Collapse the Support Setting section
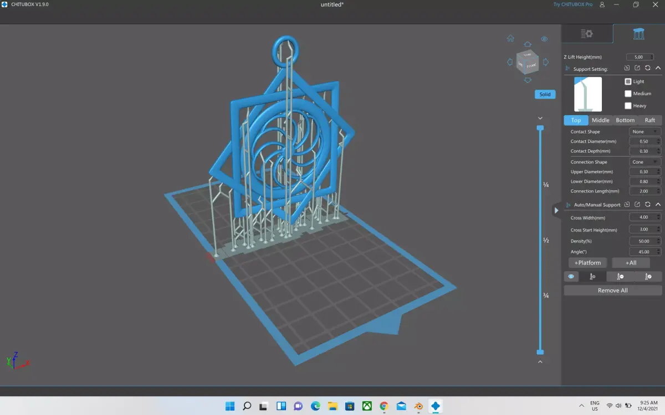665x415 pixels. (x=658, y=68)
